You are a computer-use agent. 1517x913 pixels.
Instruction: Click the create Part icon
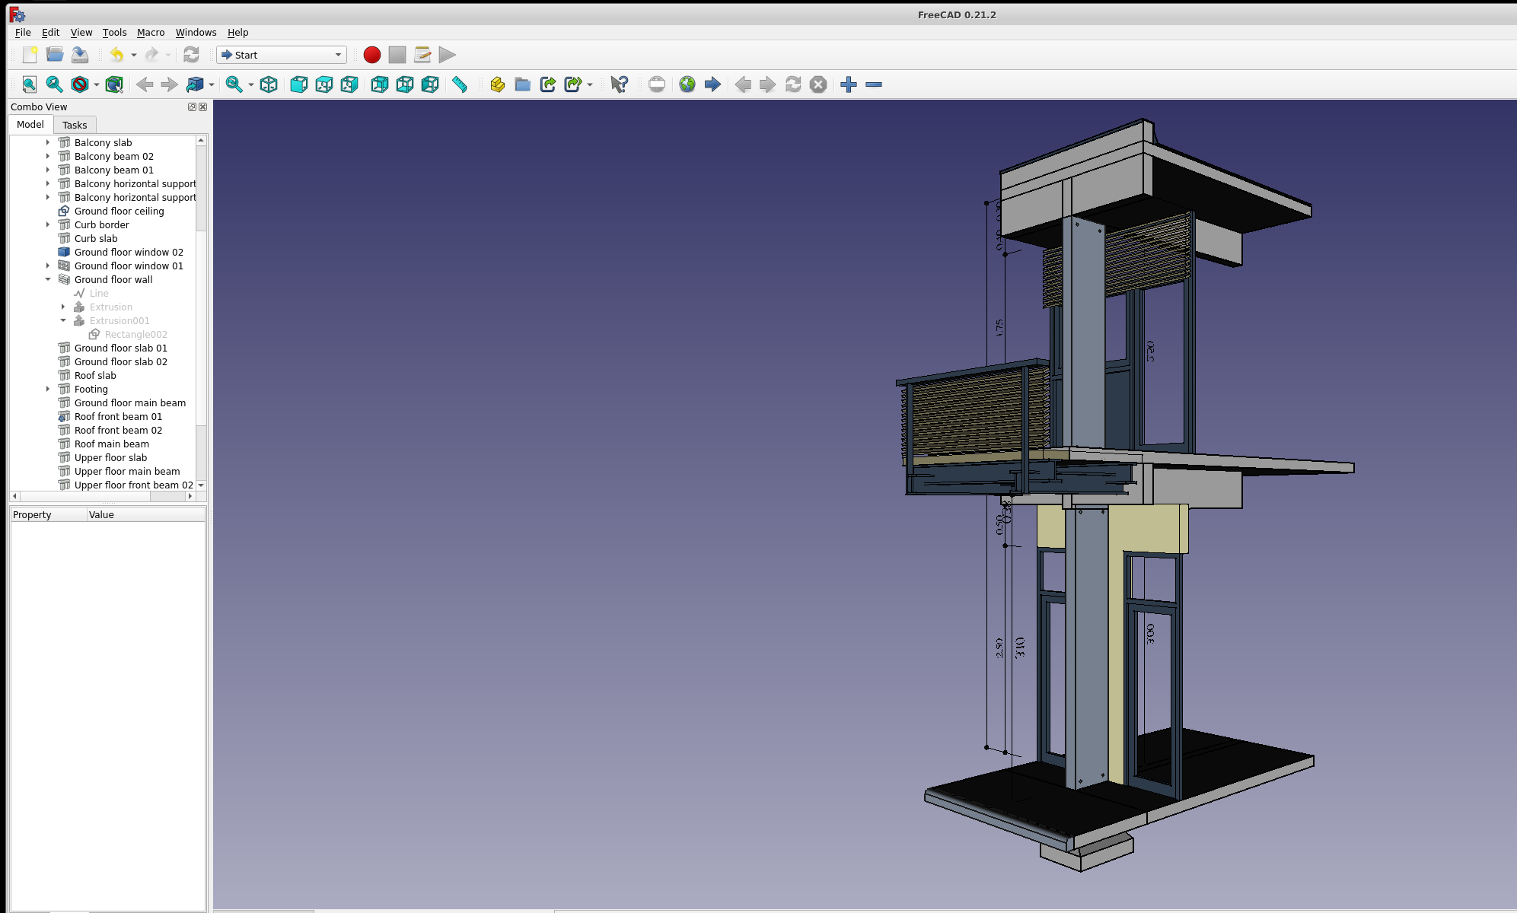(497, 84)
